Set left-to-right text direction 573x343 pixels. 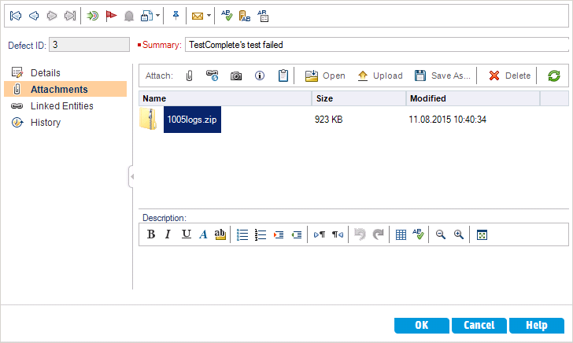point(320,234)
